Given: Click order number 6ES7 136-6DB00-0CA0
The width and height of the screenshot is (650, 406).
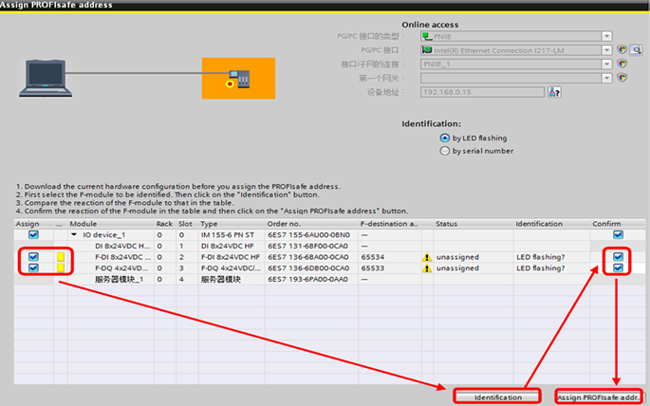Looking at the screenshot, I should 308,268.
